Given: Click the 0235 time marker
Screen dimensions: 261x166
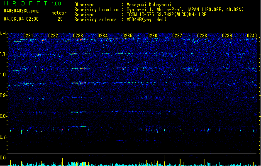Looking at the screenshot, I should tap(127, 35).
